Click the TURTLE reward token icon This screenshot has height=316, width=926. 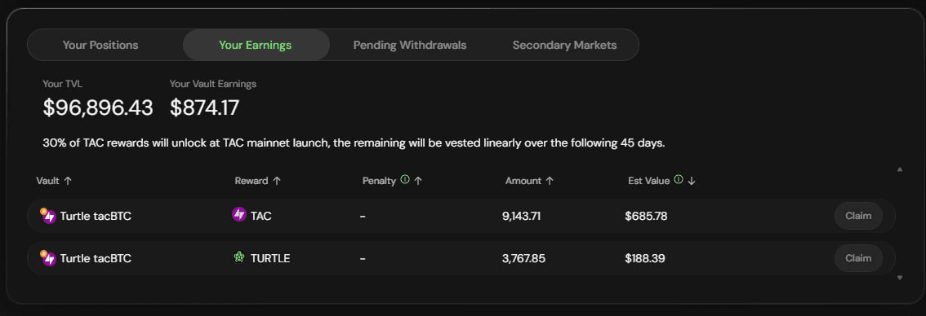click(239, 257)
